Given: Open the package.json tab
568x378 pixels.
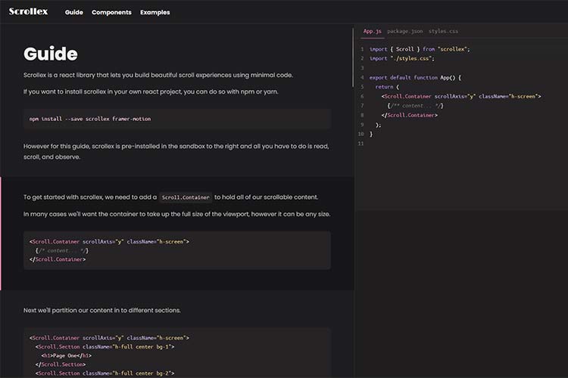Looking at the screenshot, I should click(404, 32).
